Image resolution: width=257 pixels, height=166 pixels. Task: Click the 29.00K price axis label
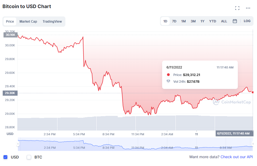tap(10, 114)
